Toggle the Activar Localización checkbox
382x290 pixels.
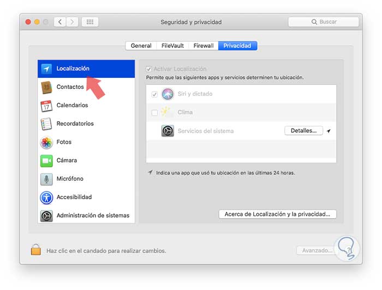click(149, 69)
